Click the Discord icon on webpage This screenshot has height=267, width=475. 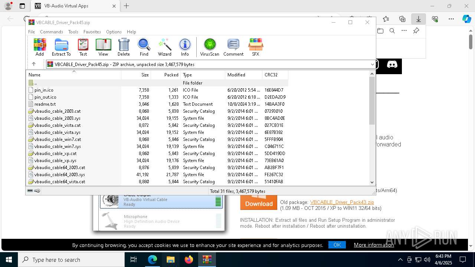point(392,65)
